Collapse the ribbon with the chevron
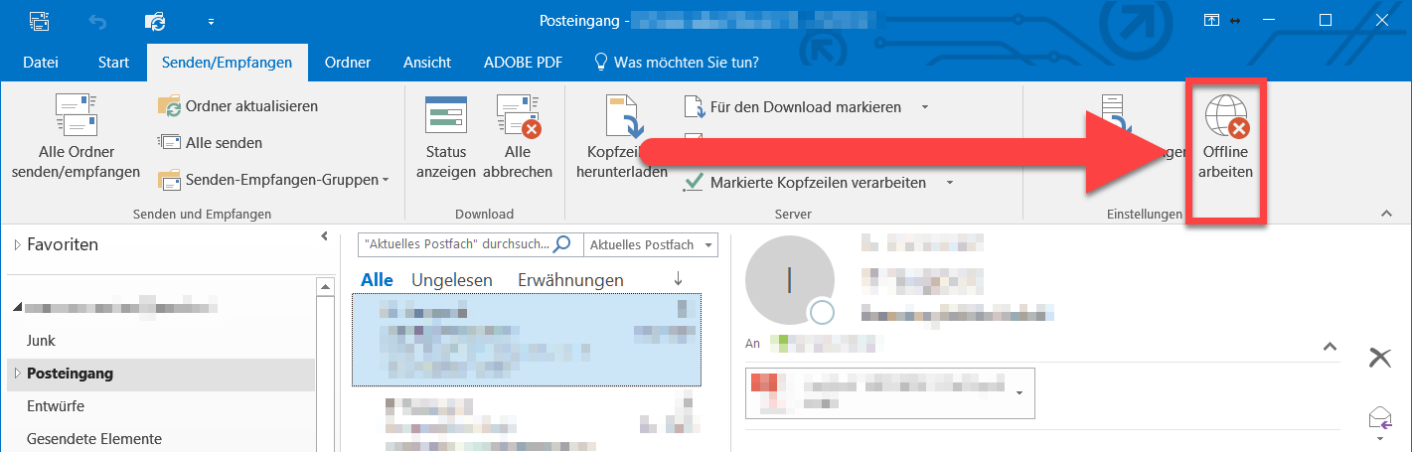The width and height of the screenshot is (1412, 452). coord(1386,214)
